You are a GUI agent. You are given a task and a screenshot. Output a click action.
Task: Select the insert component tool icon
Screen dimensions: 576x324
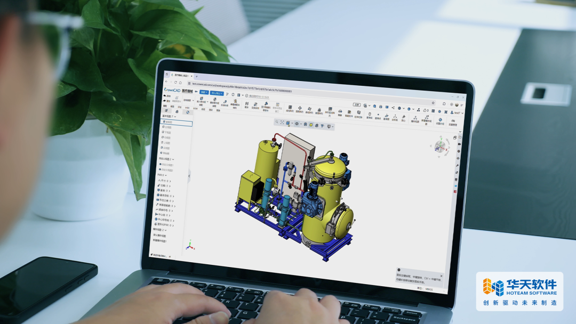pos(201,99)
